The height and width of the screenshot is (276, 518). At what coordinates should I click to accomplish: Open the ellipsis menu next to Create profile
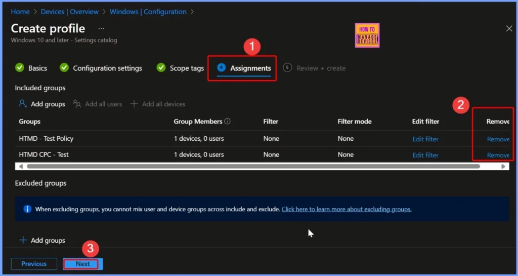(x=101, y=29)
